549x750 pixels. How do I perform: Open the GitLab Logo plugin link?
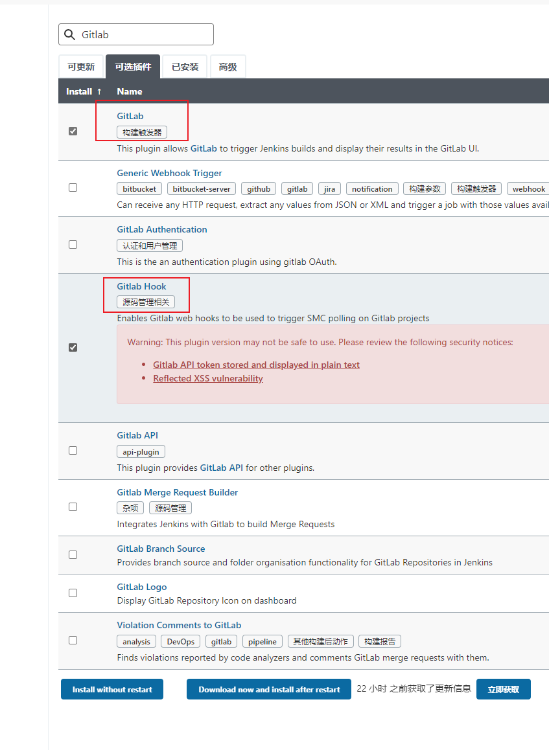142,587
